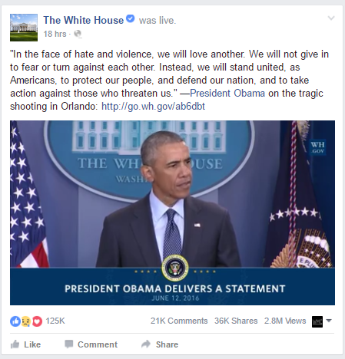The width and height of the screenshot is (345, 359).
Task: Click the Sad reaction emoji icon
Action: coord(26,321)
